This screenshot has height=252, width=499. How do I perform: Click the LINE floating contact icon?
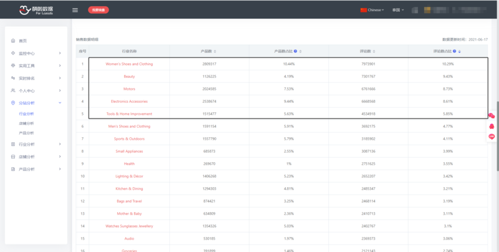(492, 137)
